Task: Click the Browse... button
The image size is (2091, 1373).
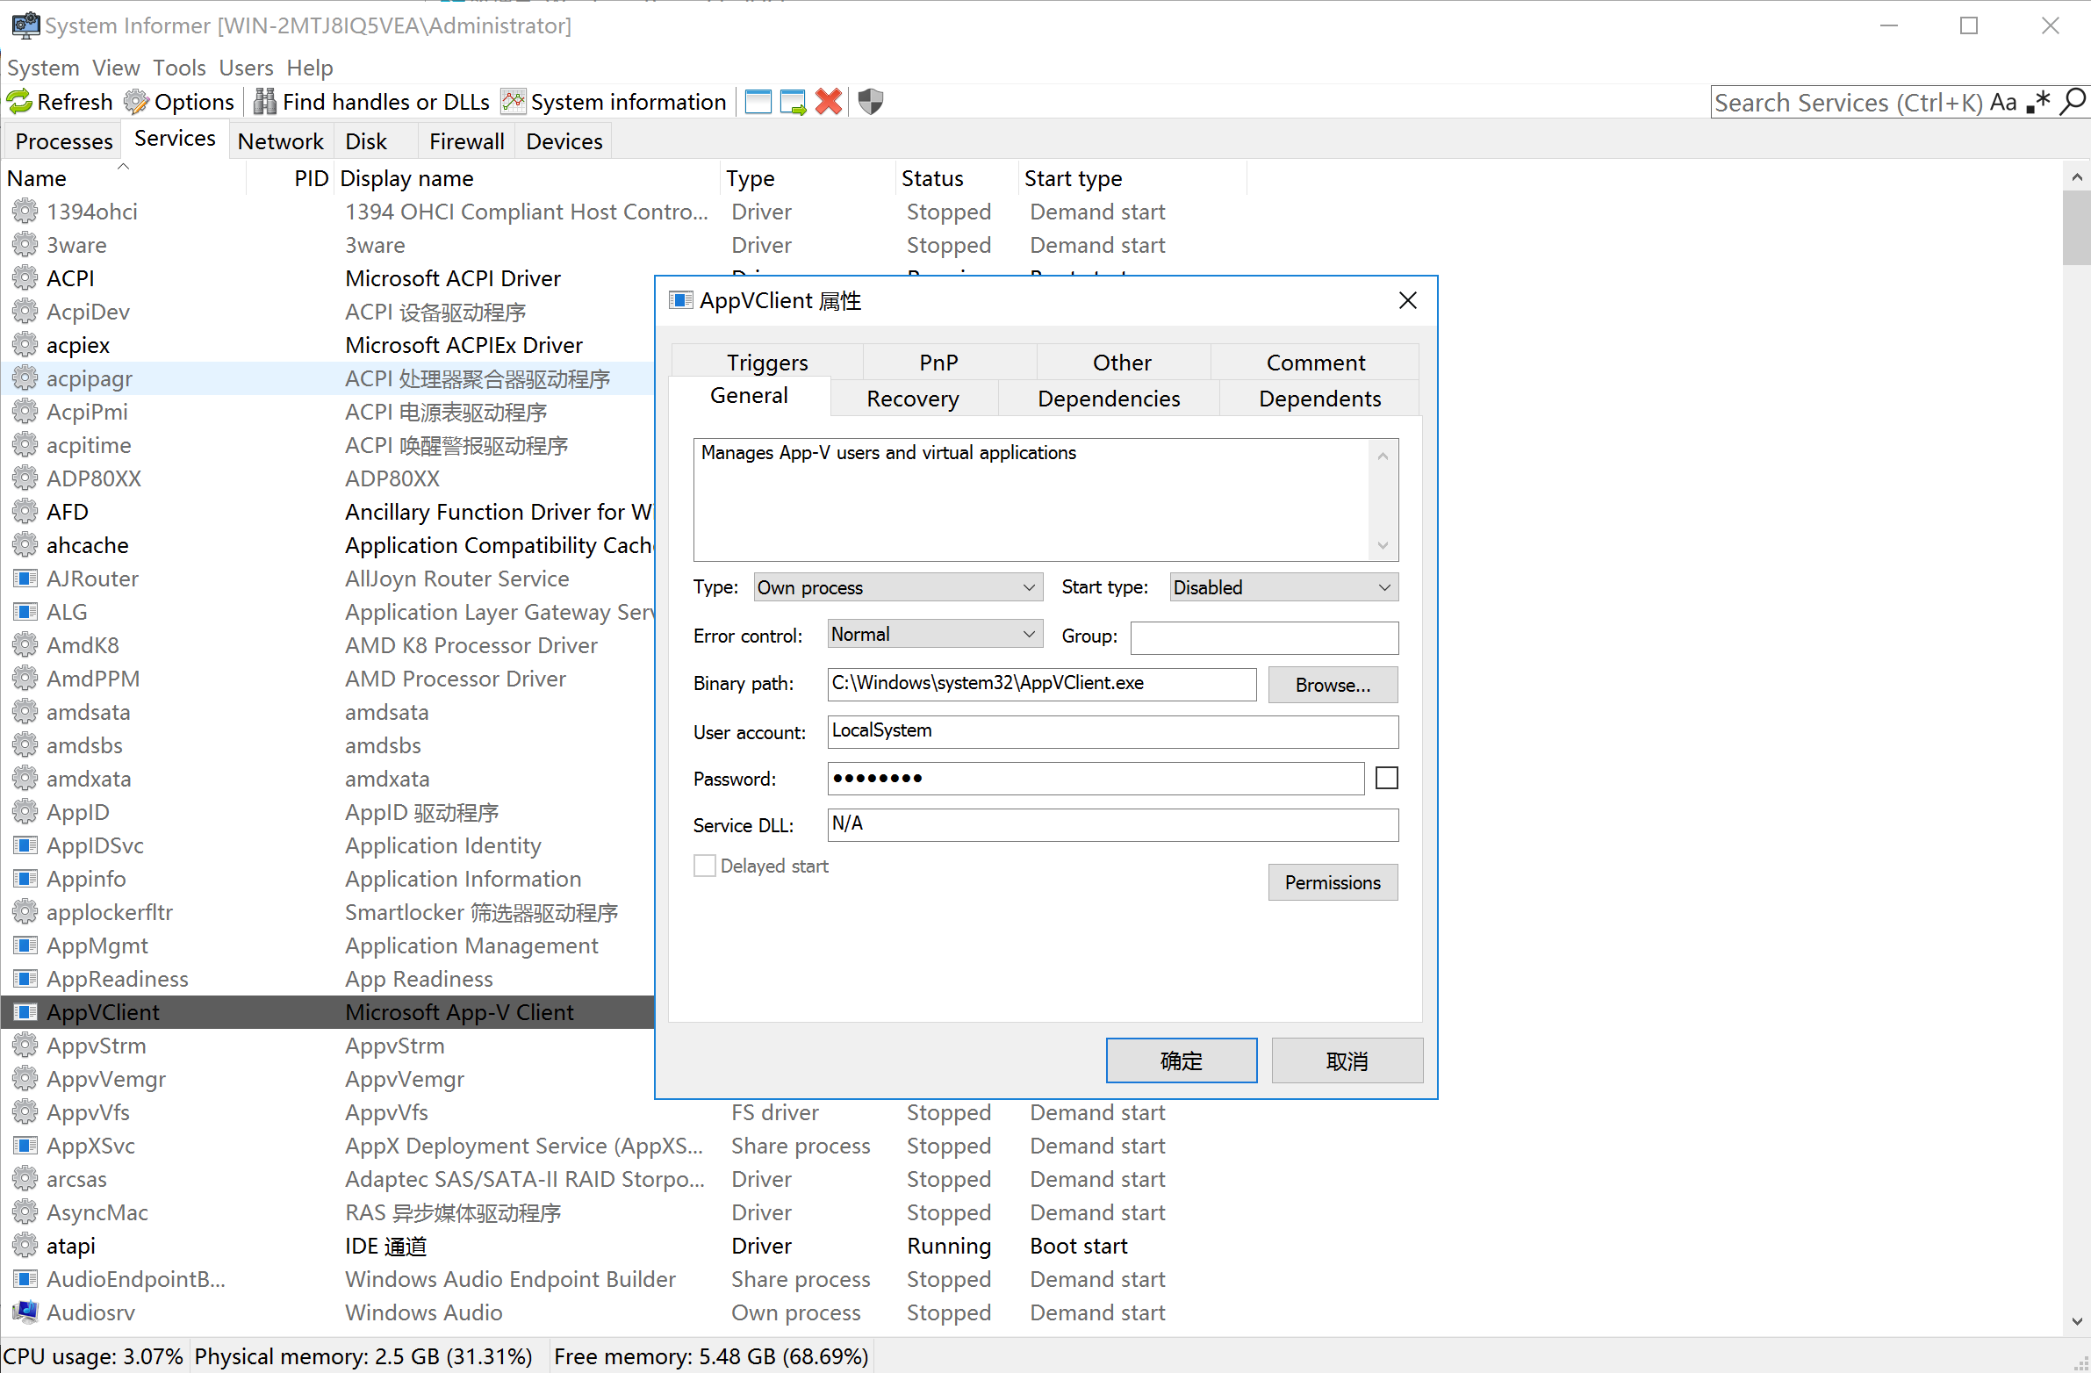Action: point(1332,685)
